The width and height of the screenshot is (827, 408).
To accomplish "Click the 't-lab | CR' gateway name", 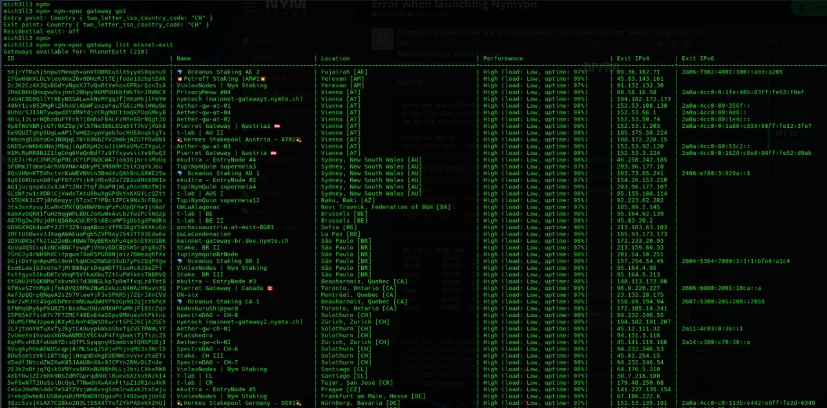I will pos(194,383).
